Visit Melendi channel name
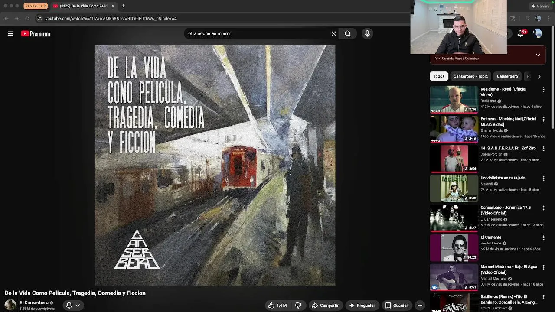 [x=486, y=184]
